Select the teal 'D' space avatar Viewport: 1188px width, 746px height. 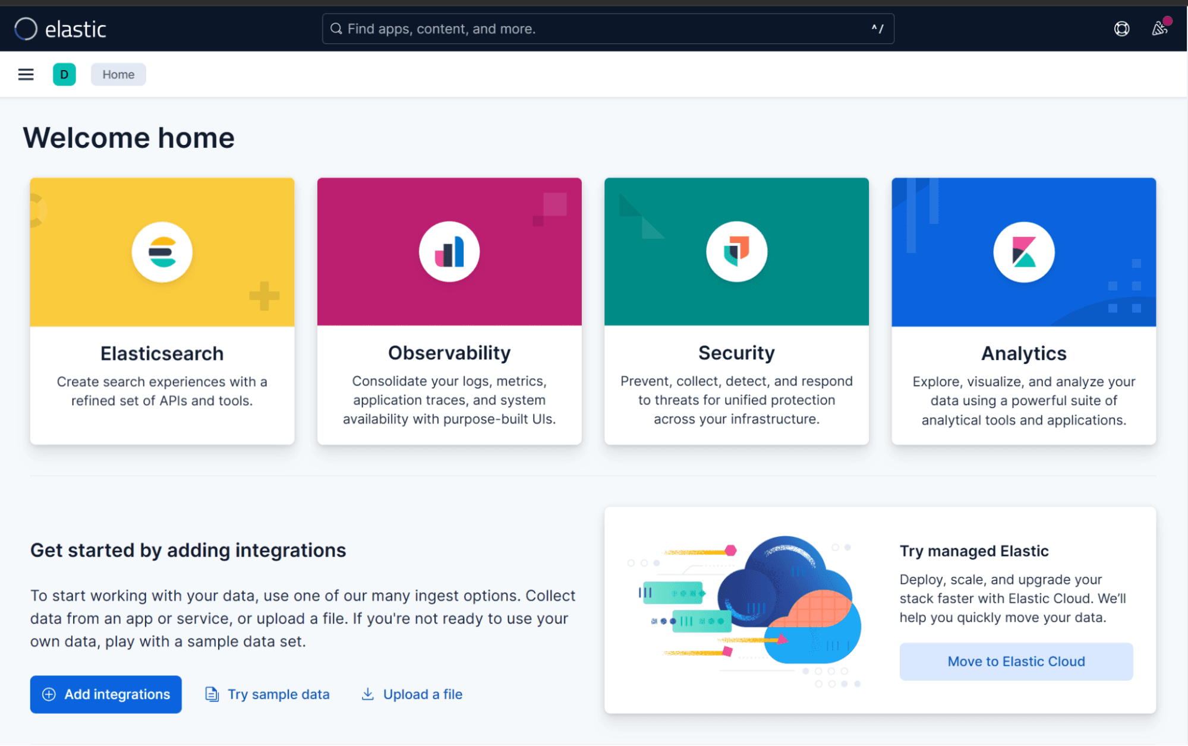point(64,74)
